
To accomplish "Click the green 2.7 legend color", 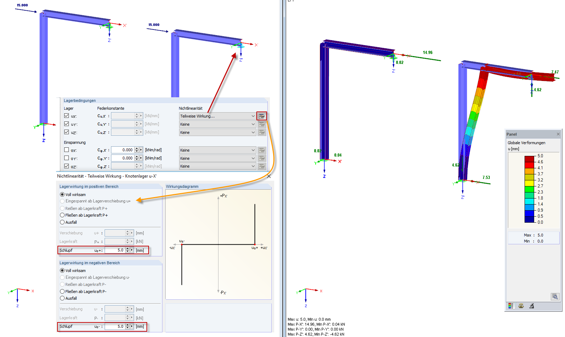I will (x=530, y=189).
